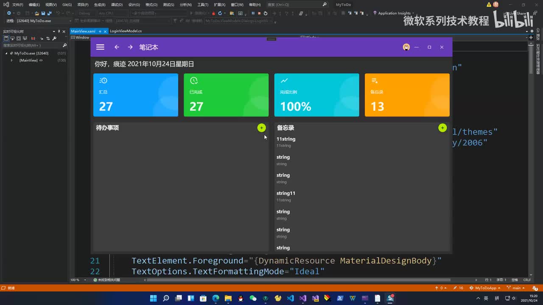The width and height of the screenshot is (543, 305).
Task: Add a new item to 待办事项
Action: [261, 128]
